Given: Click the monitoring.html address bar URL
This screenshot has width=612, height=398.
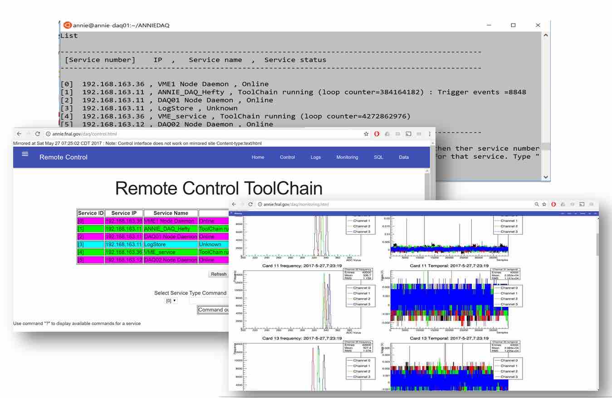Looking at the screenshot, I should point(296,204).
